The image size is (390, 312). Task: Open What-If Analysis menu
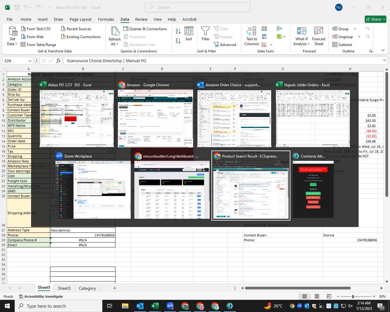point(301,36)
